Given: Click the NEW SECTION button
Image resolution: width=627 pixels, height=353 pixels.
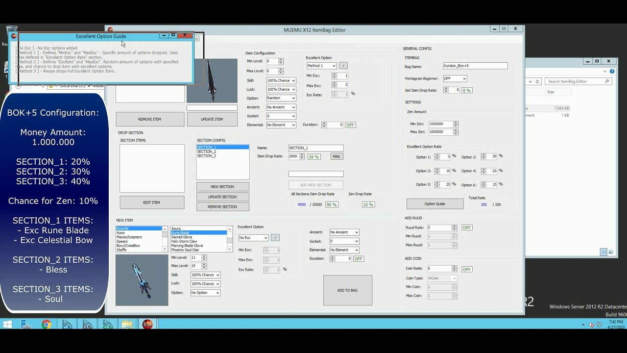Looking at the screenshot, I should 222,187.
